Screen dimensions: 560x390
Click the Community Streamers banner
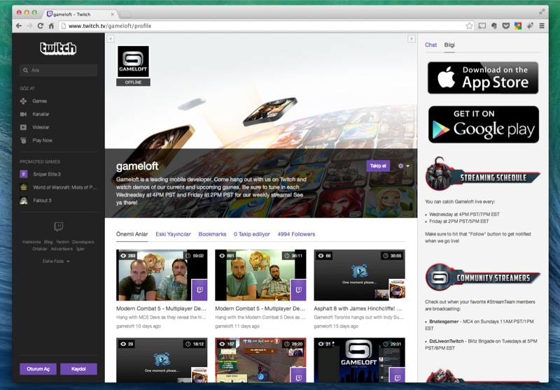(x=482, y=277)
